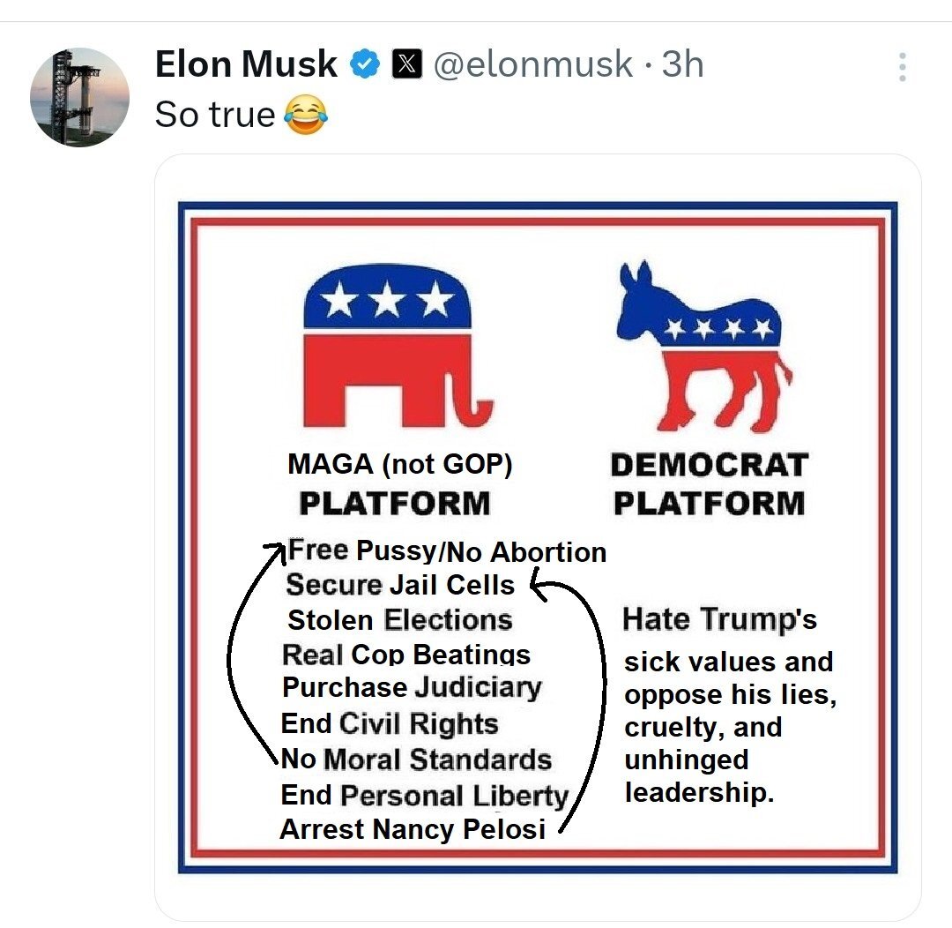
Task: Click the curved arrow pointing to the top line
Action: click(254, 652)
